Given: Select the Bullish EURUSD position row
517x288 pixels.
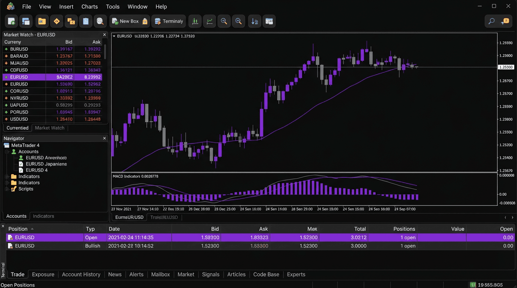Looking at the screenshot, I should (260, 246).
